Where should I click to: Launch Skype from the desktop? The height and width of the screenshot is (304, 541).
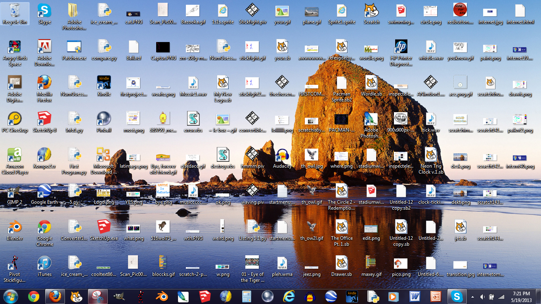[x=44, y=12]
